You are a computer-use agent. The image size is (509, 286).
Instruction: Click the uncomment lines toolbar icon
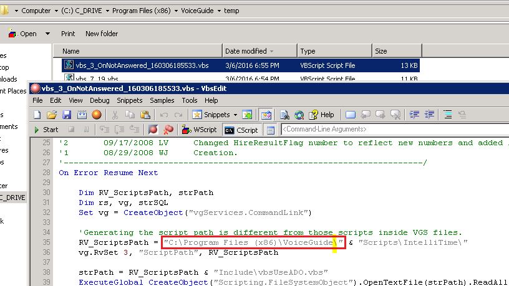click(462, 115)
